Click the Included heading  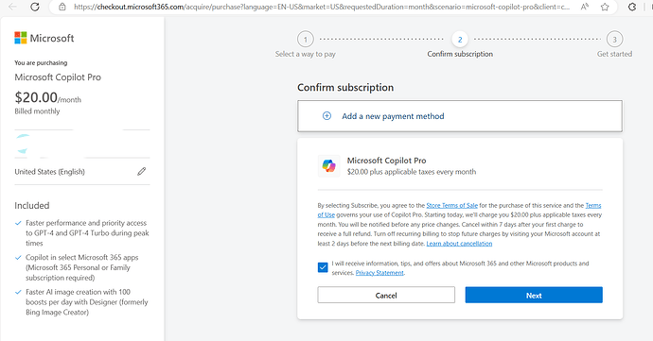32,205
